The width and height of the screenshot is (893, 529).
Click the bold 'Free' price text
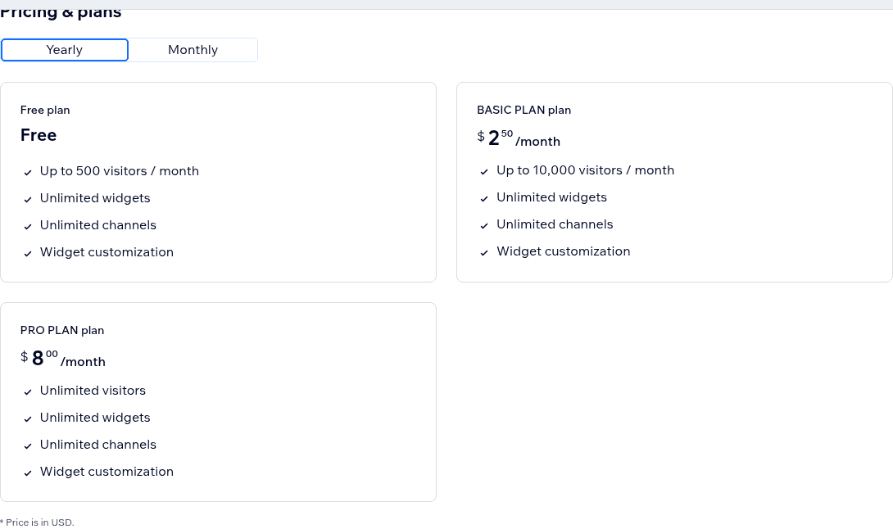pos(39,135)
